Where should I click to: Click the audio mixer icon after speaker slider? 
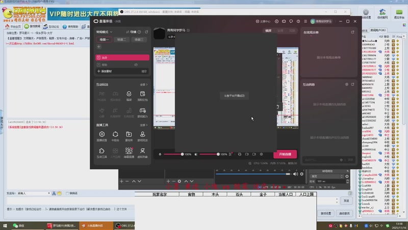[231, 154]
